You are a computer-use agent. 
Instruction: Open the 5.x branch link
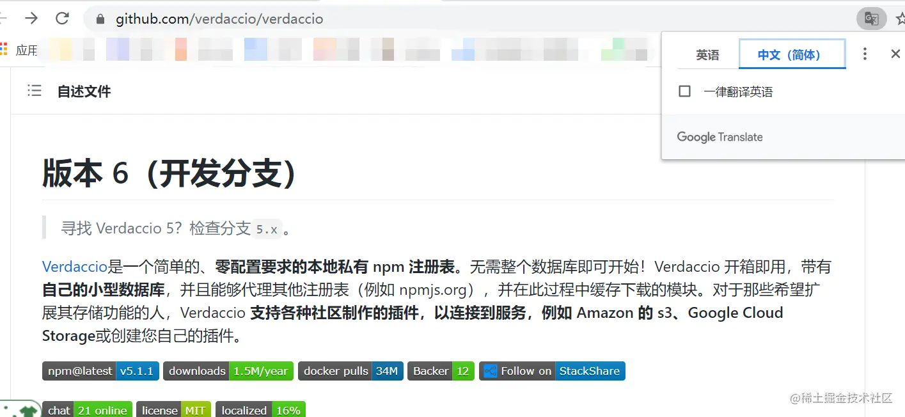coord(267,228)
